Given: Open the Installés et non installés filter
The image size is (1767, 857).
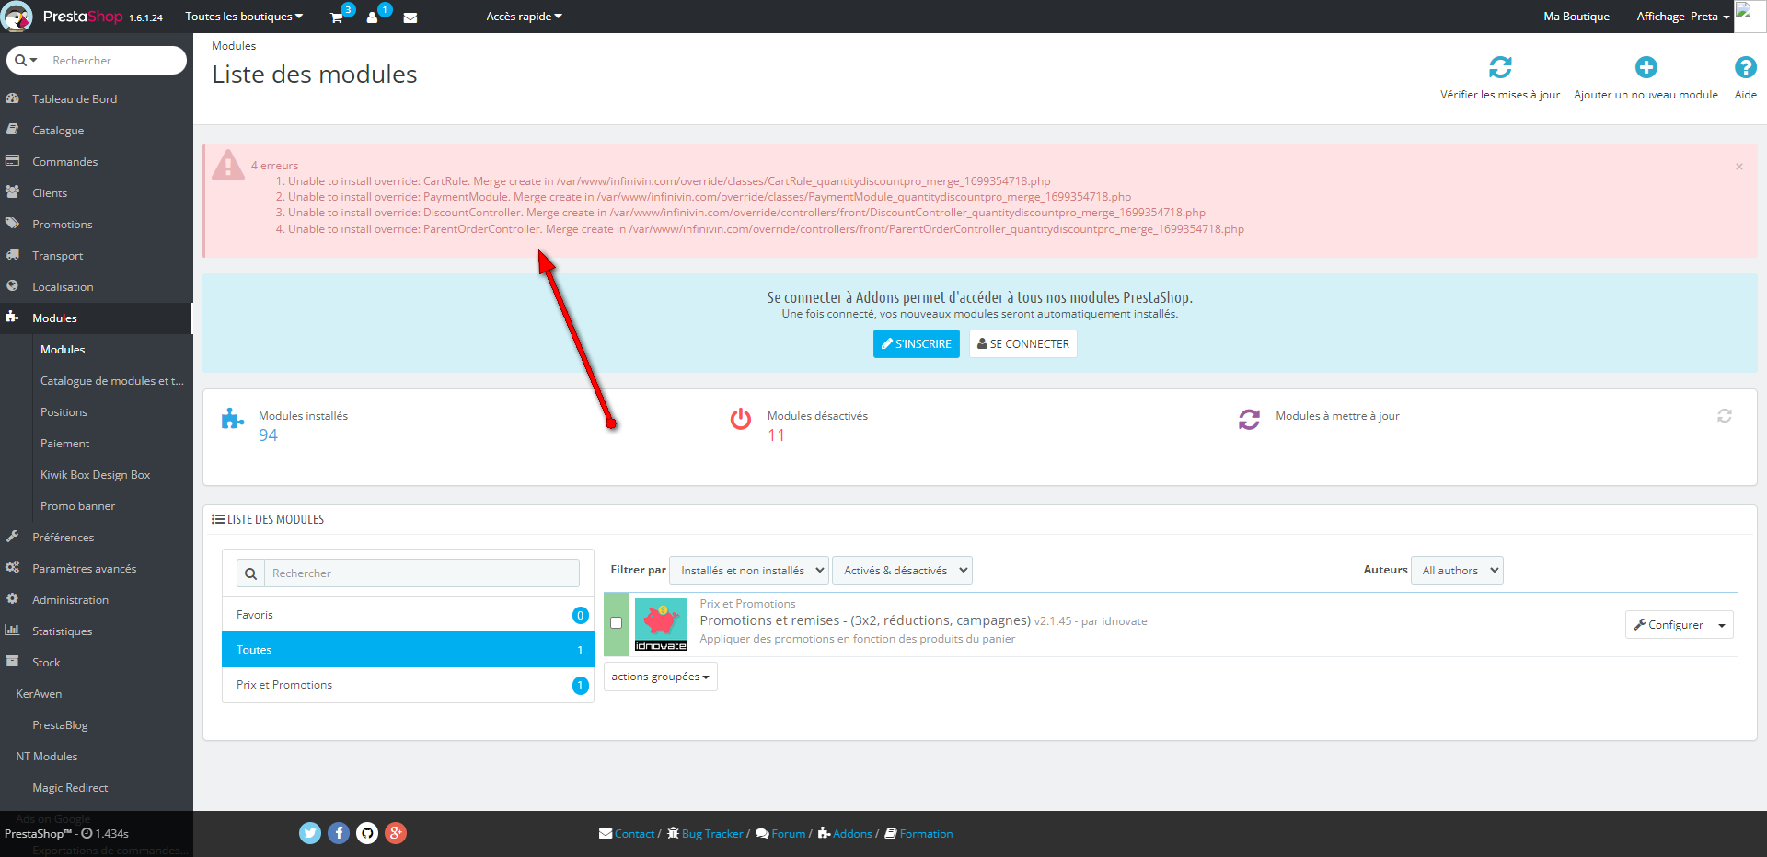Looking at the screenshot, I should coord(749,571).
